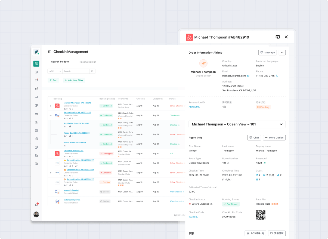Click the bar chart icon in sidebar
This screenshot has height=239, width=328.
point(36,97)
